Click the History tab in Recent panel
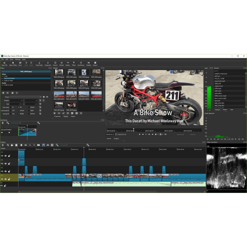 click(x=225, y=110)
